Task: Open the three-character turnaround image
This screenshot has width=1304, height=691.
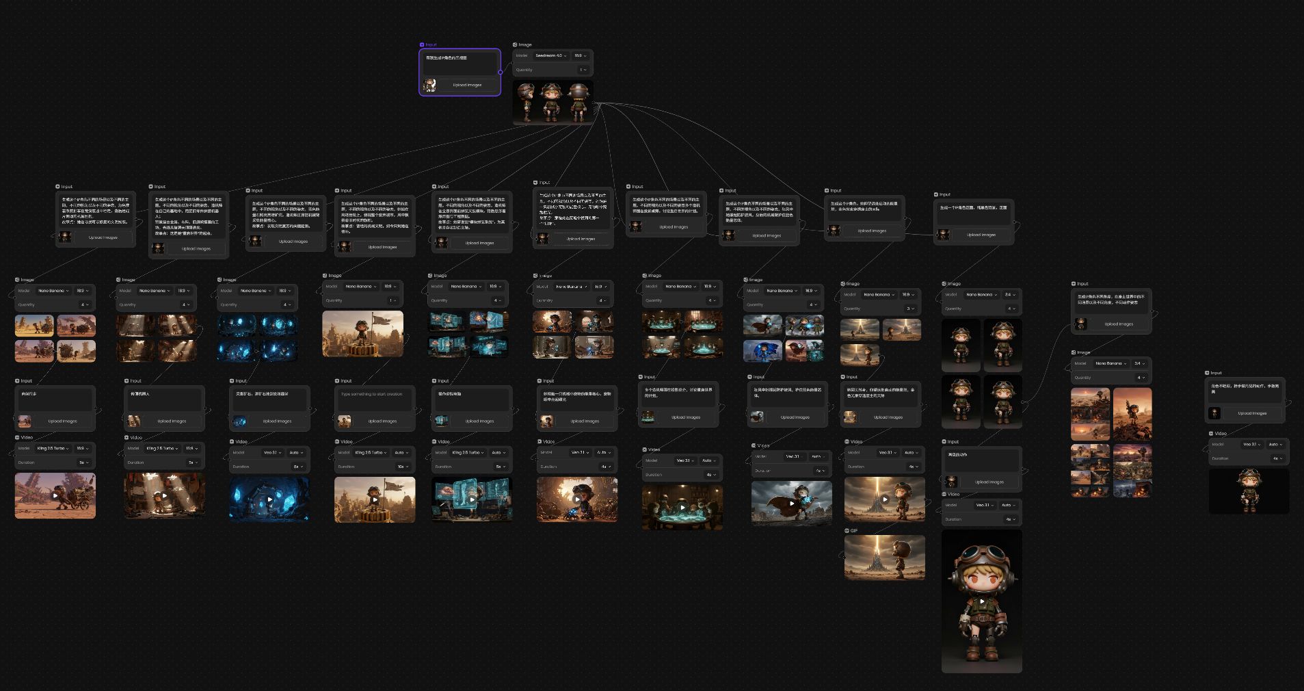Action: click(x=553, y=103)
